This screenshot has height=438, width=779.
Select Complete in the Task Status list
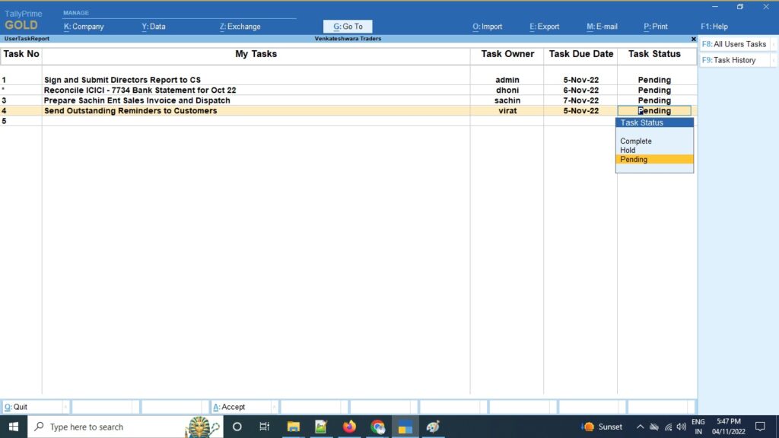click(x=635, y=141)
